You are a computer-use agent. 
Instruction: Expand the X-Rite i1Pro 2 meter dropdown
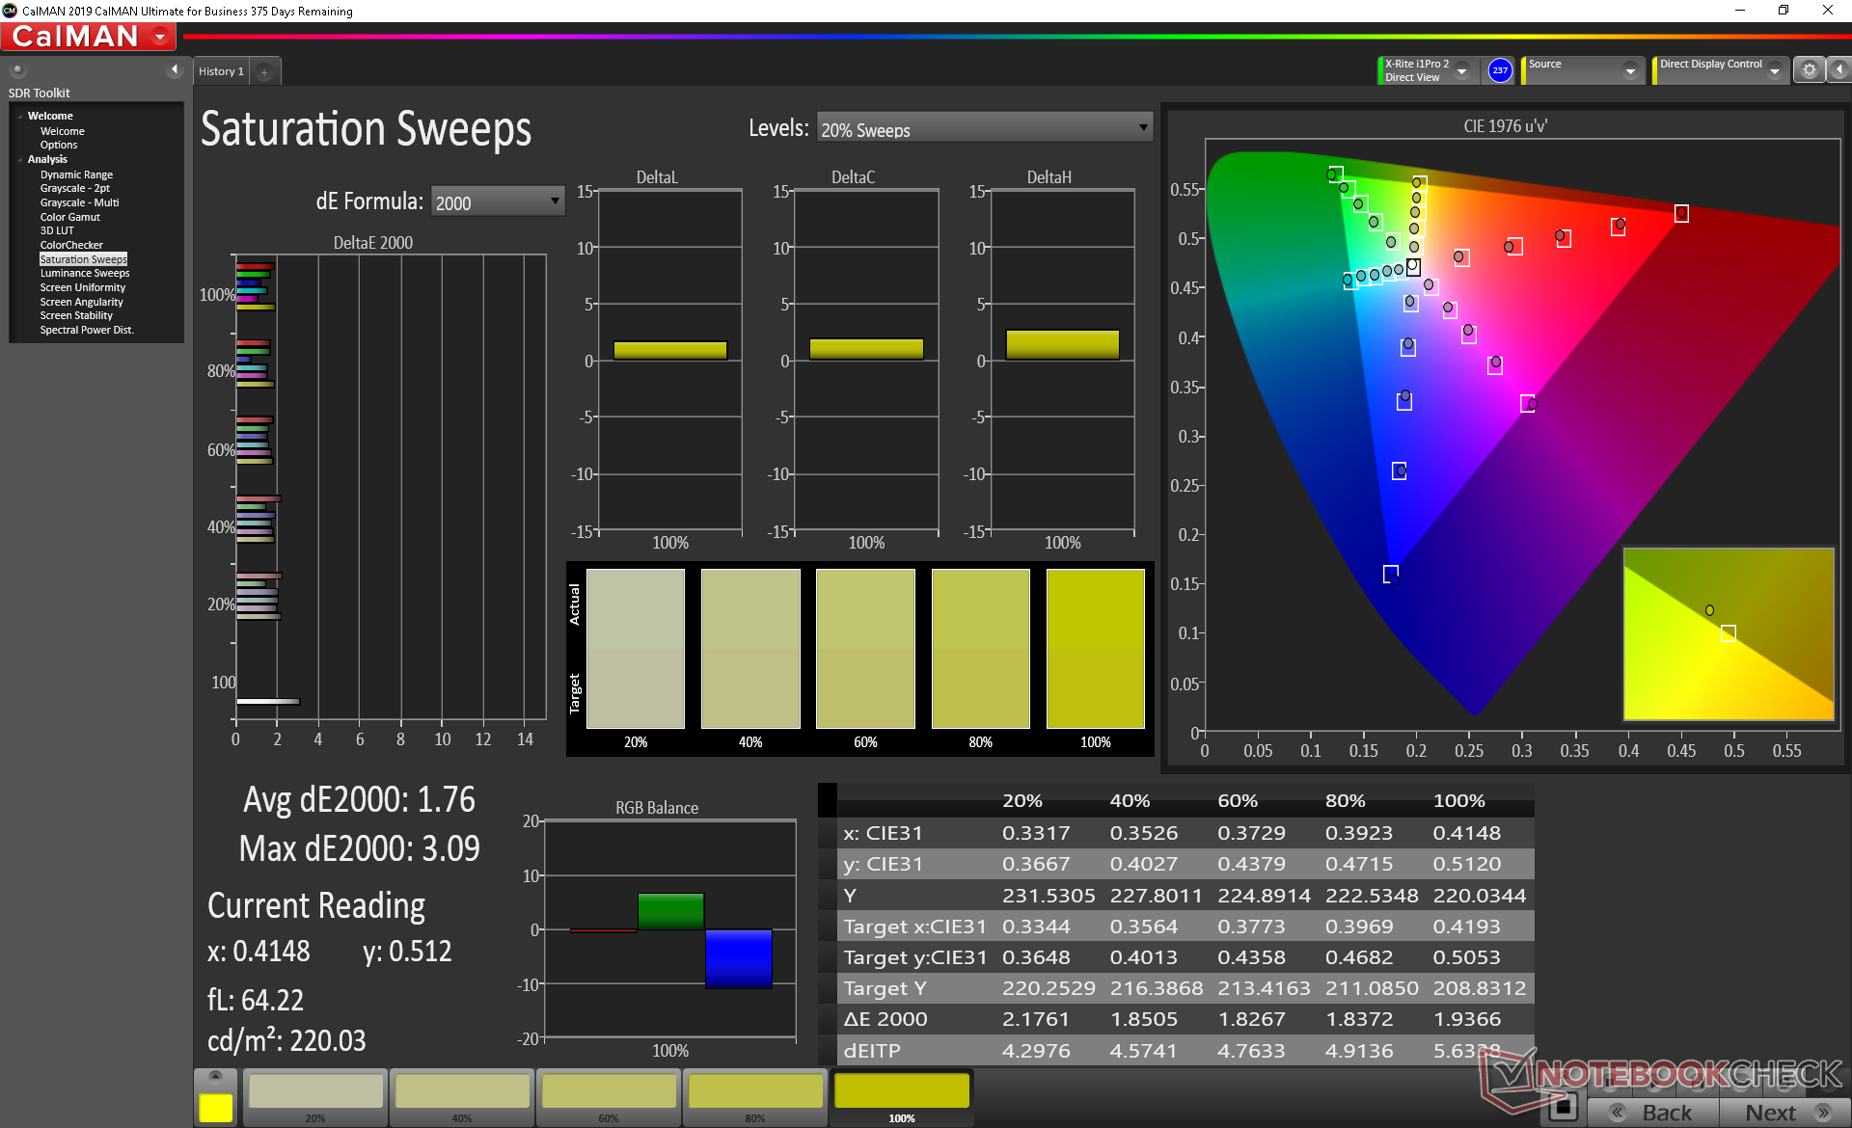click(1462, 71)
